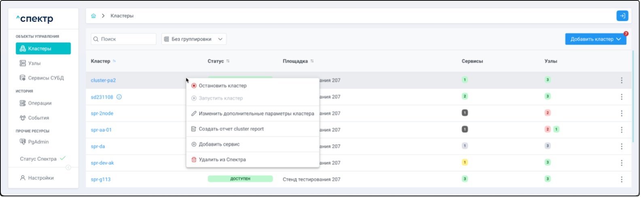Click the PgAdmin icon in sidebar

[x=23, y=142]
